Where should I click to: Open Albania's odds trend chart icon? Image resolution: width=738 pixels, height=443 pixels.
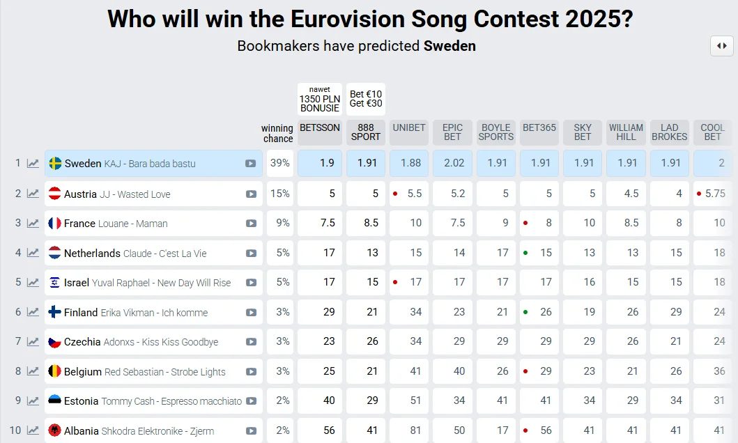coord(33,430)
